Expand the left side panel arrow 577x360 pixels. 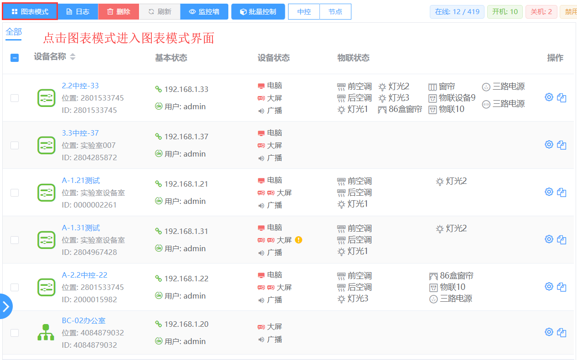pyautogui.click(x=6, y=306)
